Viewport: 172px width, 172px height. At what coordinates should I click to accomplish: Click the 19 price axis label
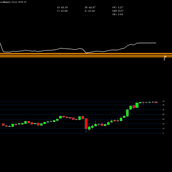[163, 124]
